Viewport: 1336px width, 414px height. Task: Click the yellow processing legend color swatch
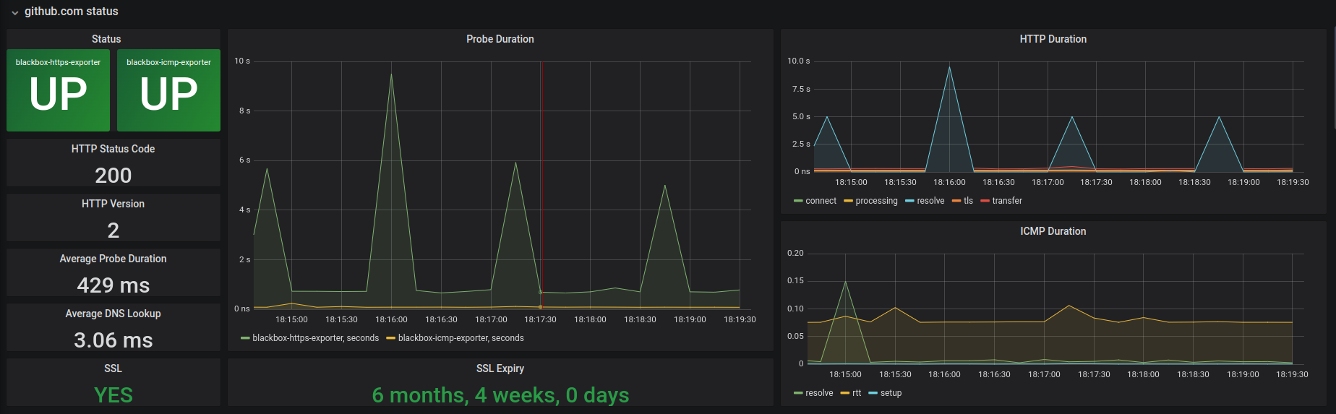point(848,201)
